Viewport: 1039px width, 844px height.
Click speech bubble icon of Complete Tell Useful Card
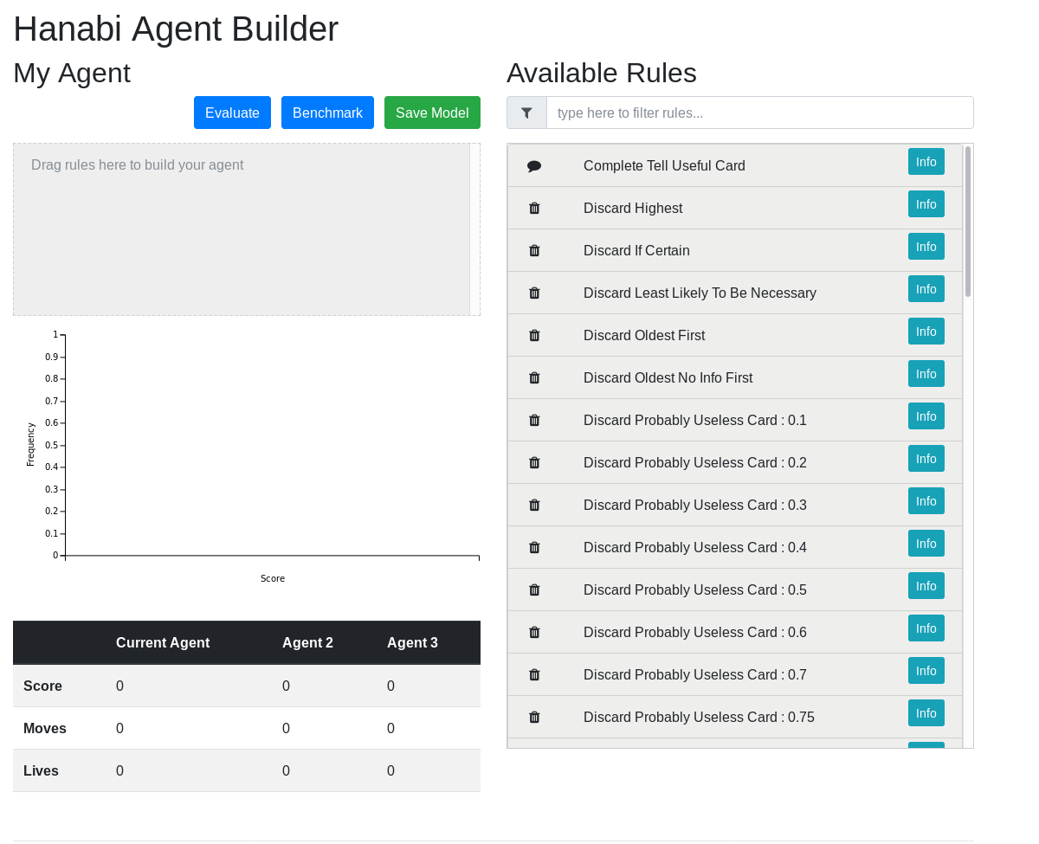pos(534,166)
